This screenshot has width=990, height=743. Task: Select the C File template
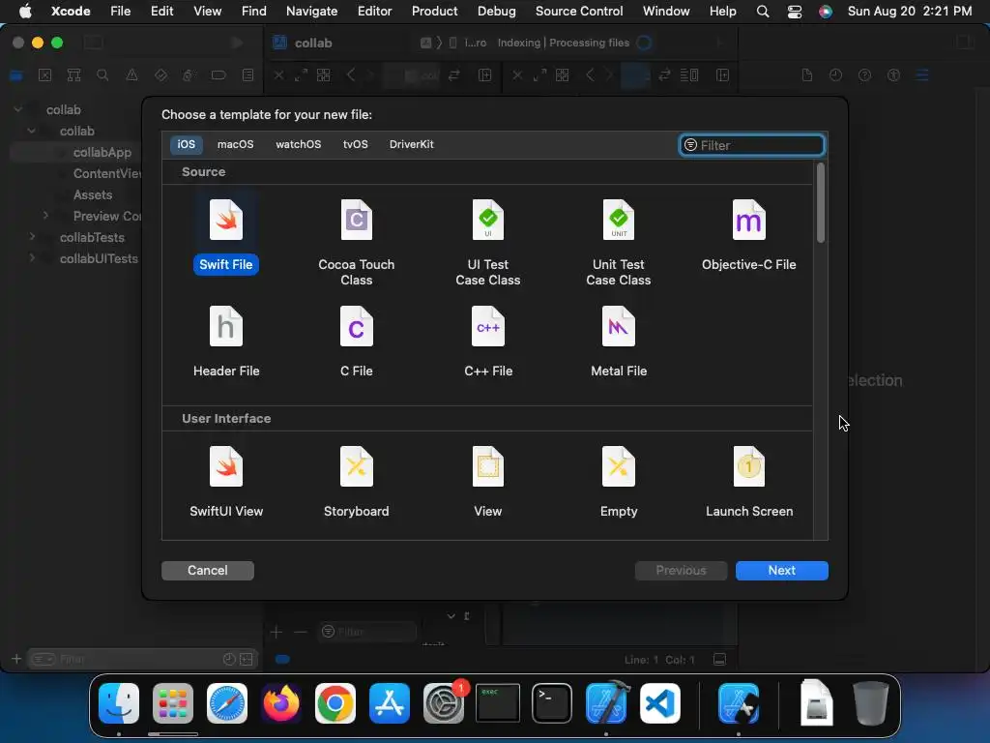point(356,342)
